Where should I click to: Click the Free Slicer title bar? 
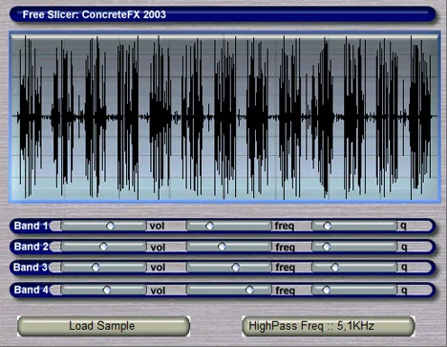[x=223, y=14]
